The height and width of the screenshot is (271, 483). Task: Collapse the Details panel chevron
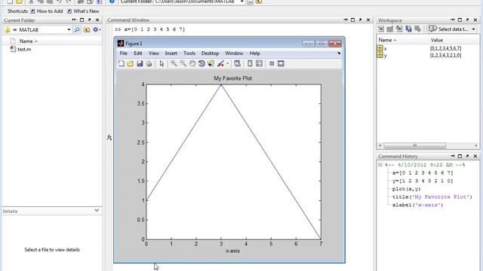pyautogui.click(x=97, y=211)
